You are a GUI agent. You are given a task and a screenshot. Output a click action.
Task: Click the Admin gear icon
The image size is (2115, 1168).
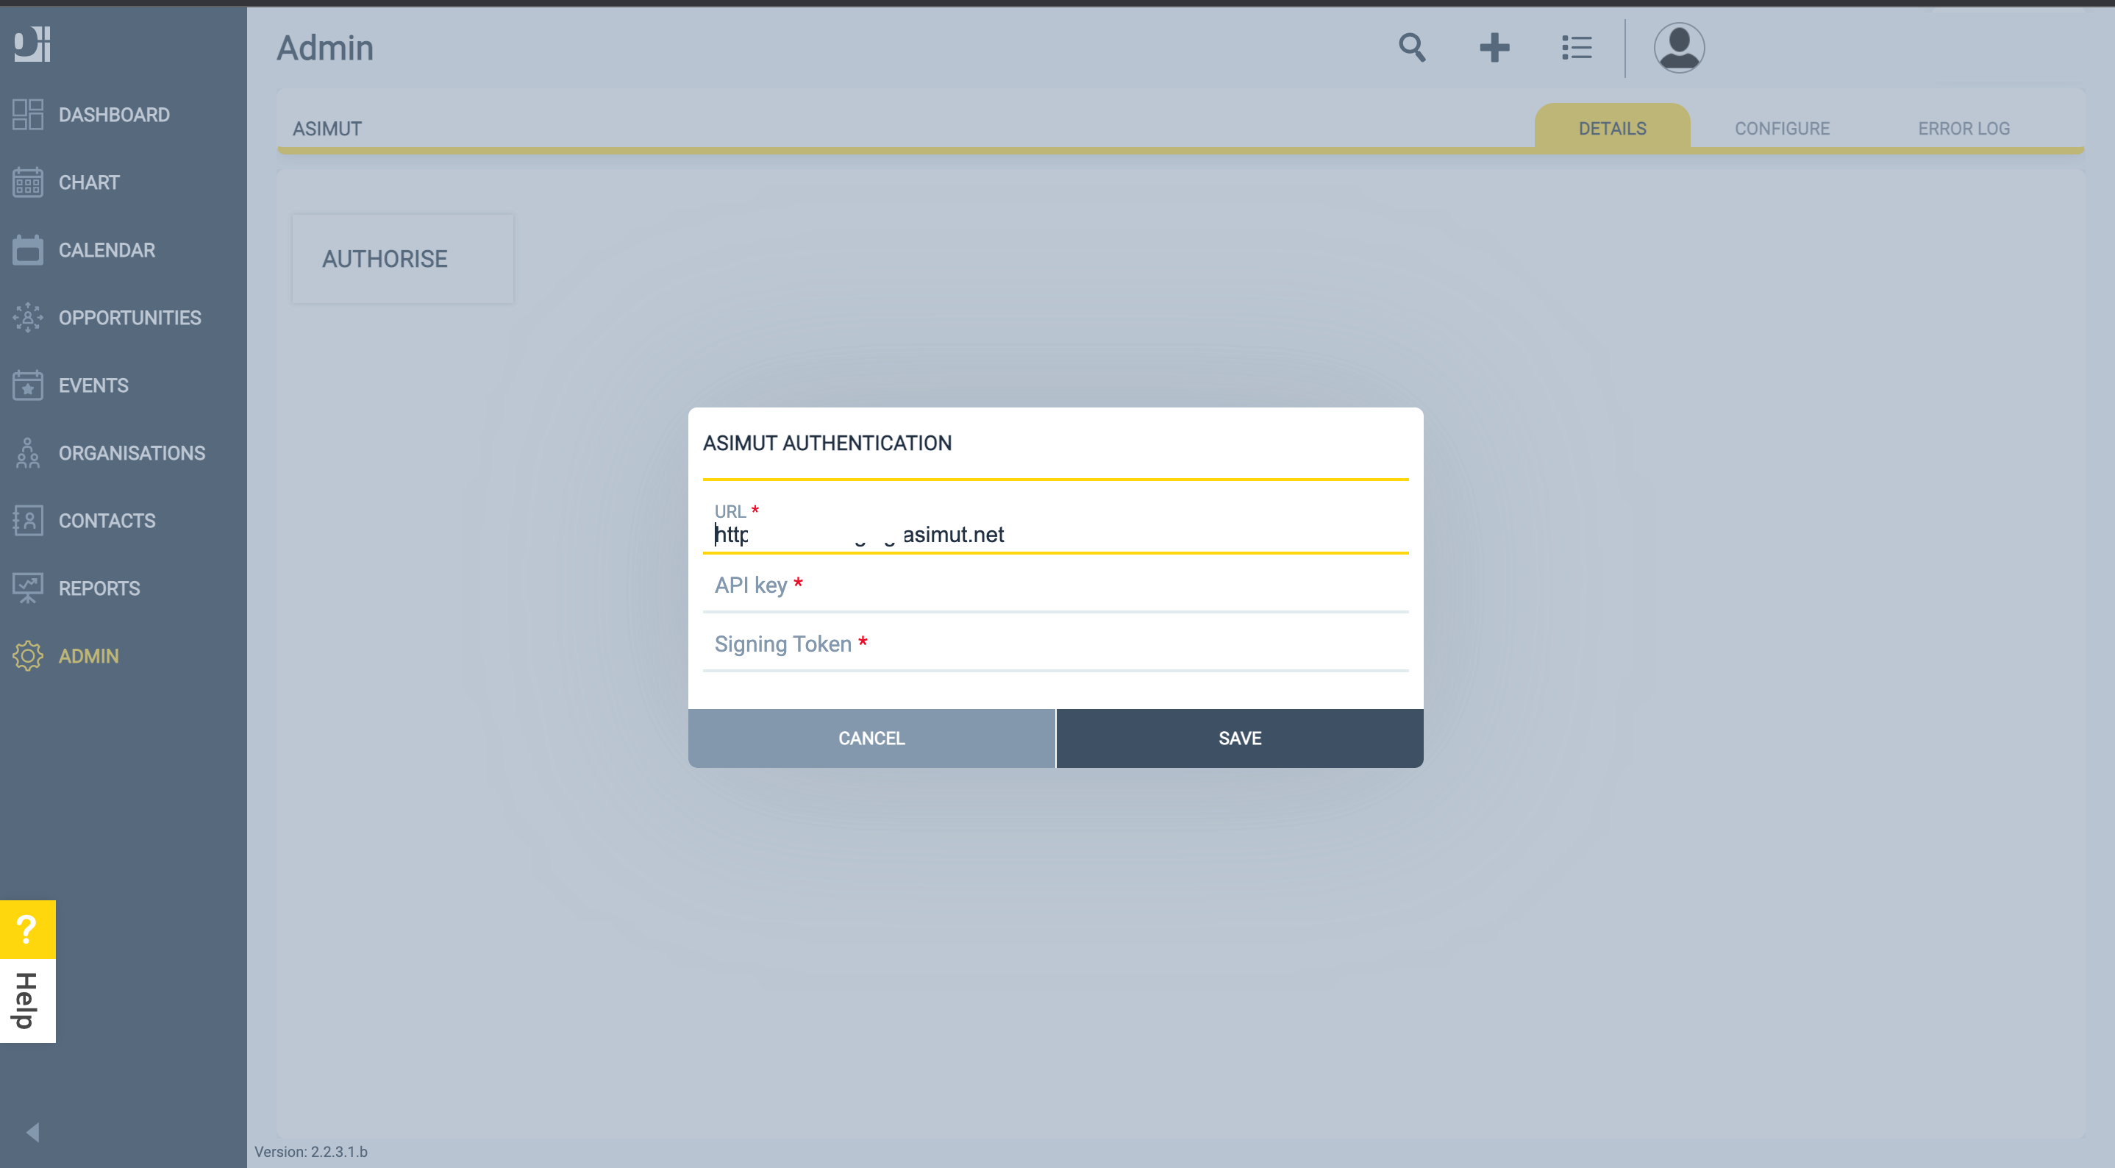[28, 655]
